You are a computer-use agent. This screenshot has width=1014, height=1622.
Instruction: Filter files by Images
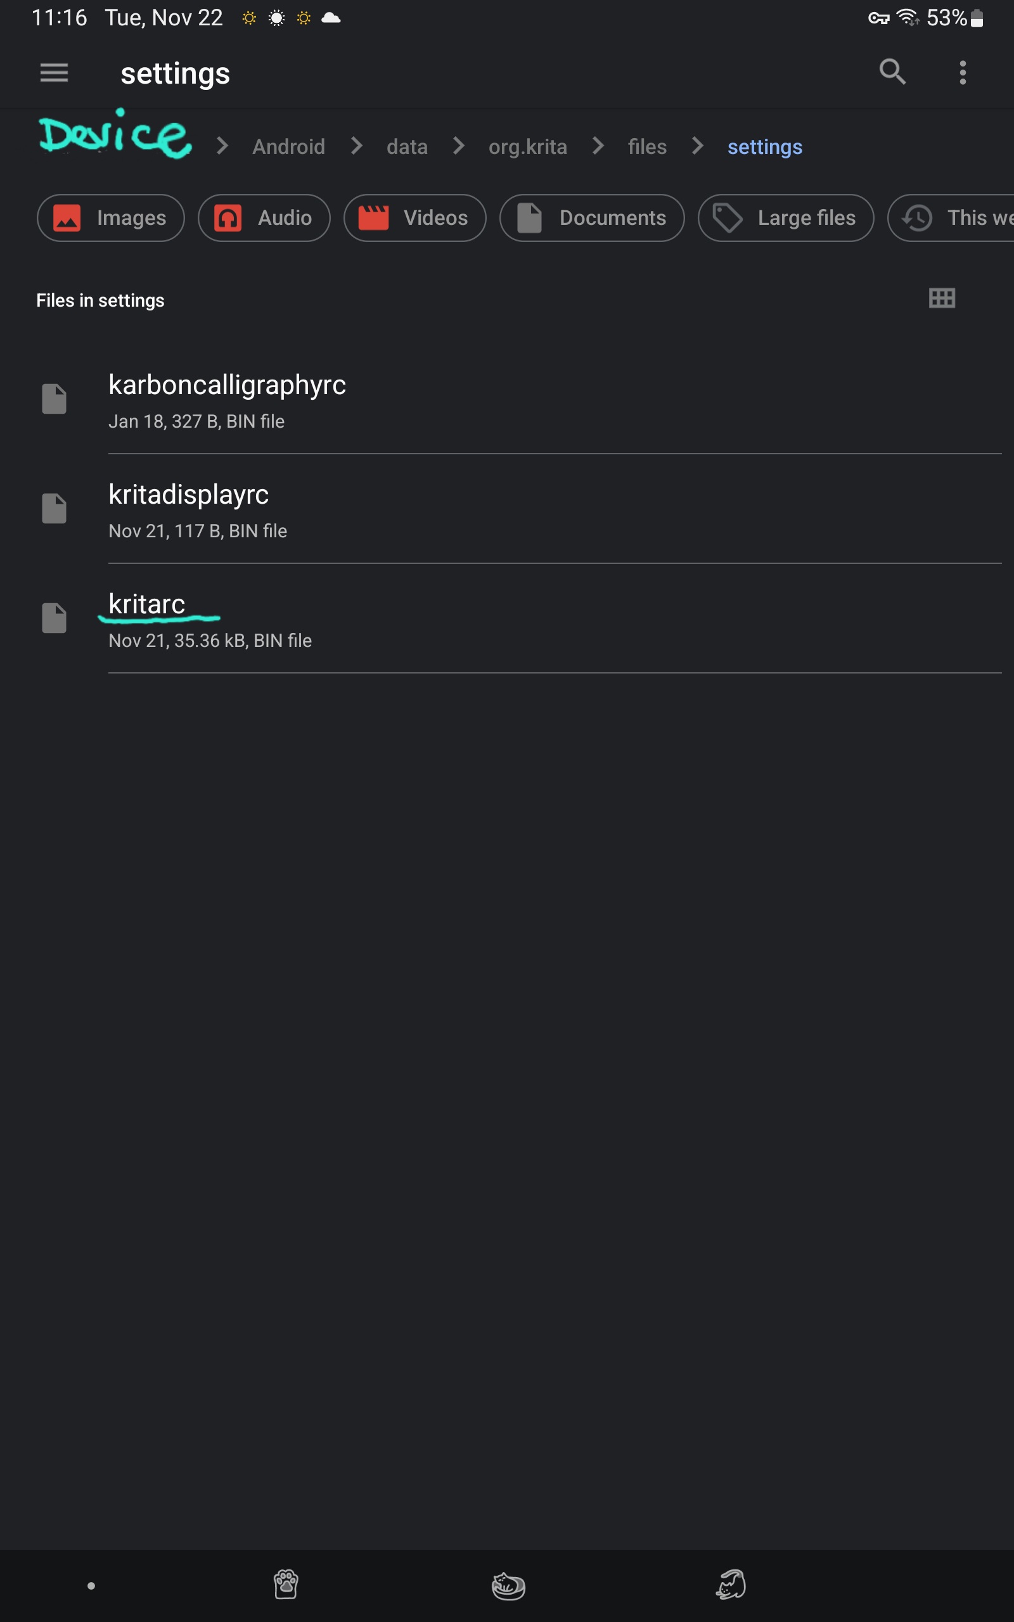[x=111, y=218]
